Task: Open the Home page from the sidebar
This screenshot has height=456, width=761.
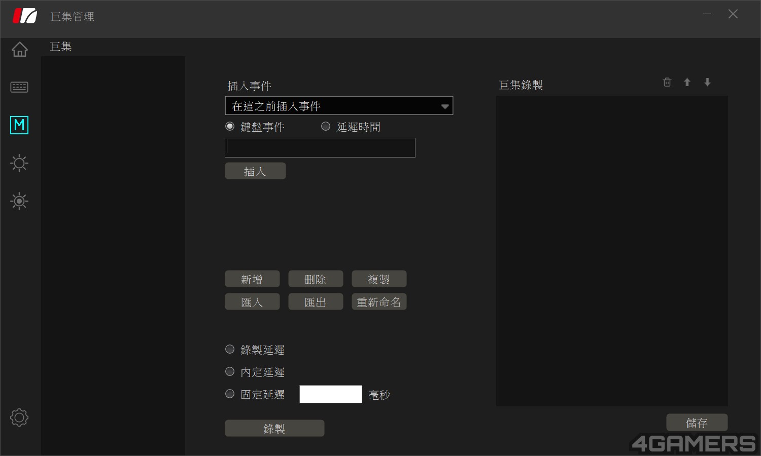Action: (x=19, y=49)
